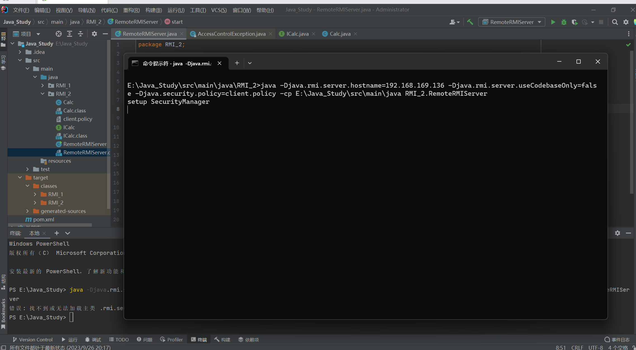This screenshot has height=350, width=636.
Task: Click project tree horizontal scrollbar
Action: [x=50, y=225]
